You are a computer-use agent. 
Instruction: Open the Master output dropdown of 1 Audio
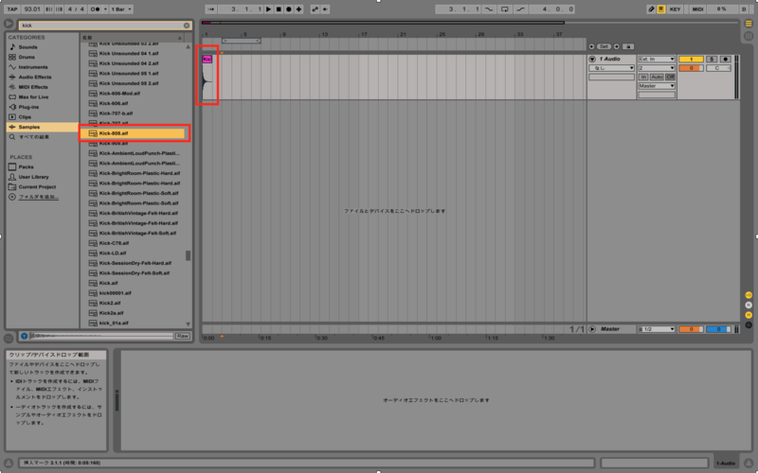click(x=656, y=86)
